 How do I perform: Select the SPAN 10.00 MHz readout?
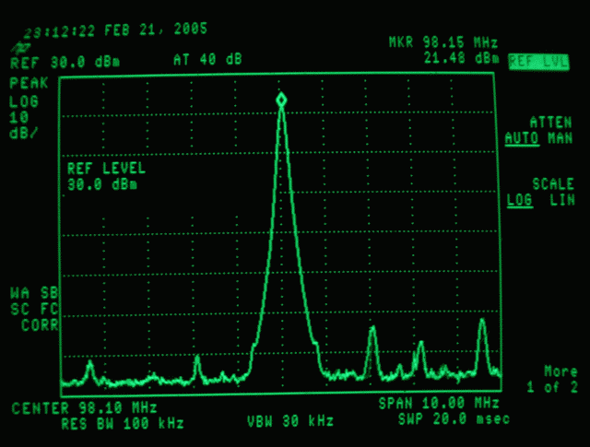(x=439, y=404)
